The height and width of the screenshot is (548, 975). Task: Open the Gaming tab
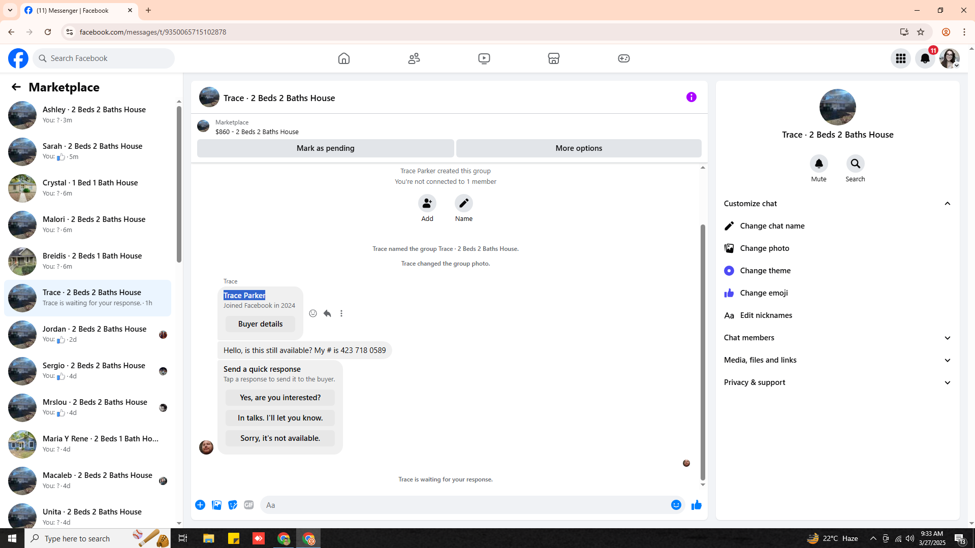pyautogui.click(x=624, y=58)
